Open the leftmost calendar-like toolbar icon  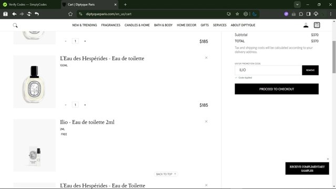pos(5,14)
